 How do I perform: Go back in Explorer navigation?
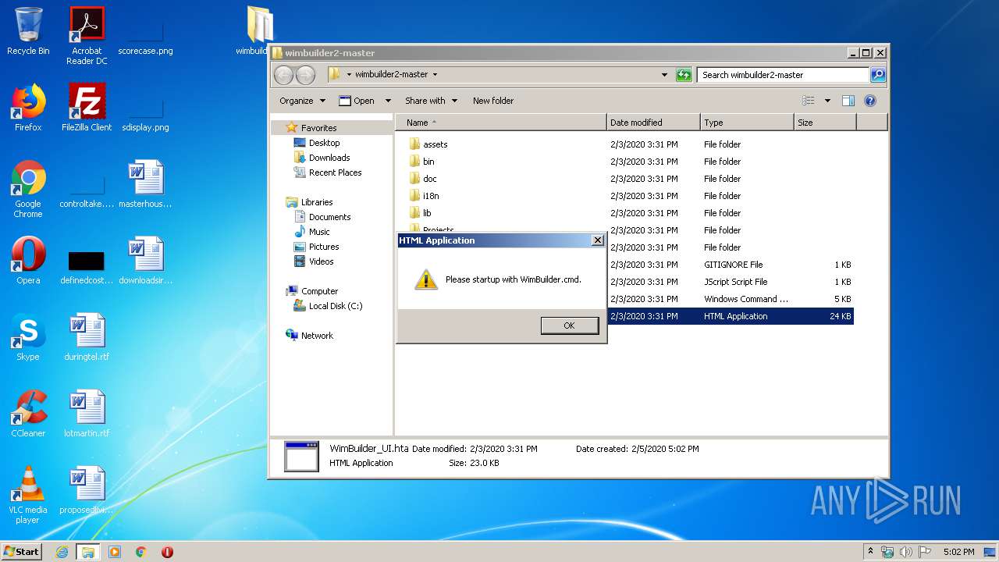click(284, 75)
